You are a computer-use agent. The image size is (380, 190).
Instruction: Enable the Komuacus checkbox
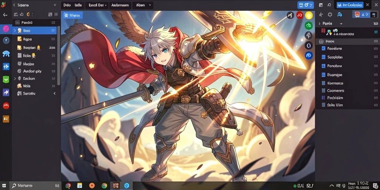coord(323,83)
